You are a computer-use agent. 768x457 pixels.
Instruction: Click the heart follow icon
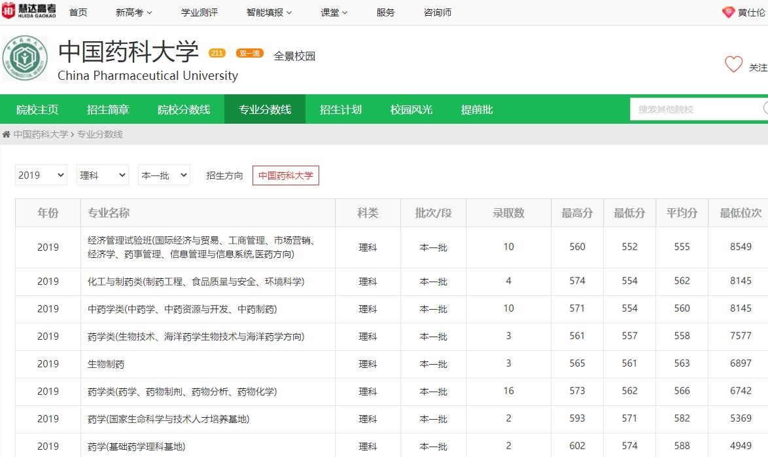tap(733, 64)
